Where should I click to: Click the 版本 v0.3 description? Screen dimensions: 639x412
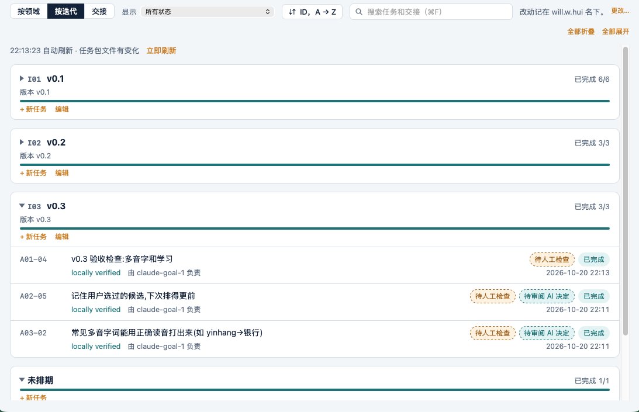pyautogui.click(x=36, y=219)
